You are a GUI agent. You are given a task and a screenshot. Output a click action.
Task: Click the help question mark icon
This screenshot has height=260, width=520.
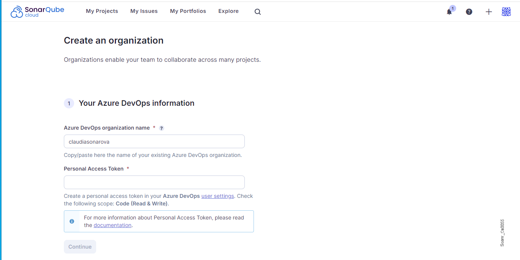click(469, 12)
